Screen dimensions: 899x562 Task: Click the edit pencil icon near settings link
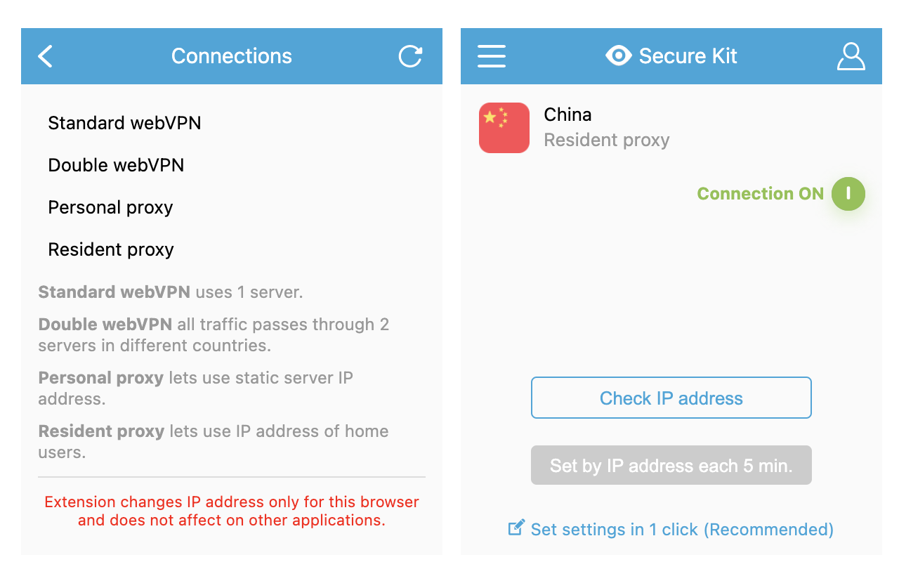pyautogui.click(x=517, y=528)
